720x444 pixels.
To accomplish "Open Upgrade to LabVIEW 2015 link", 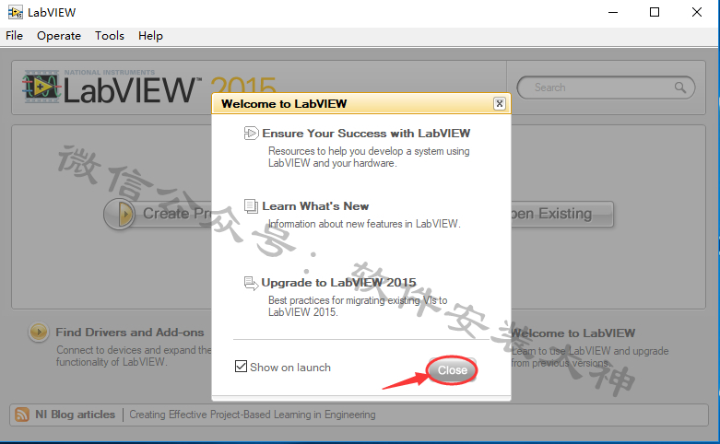I will click(339, 283).
